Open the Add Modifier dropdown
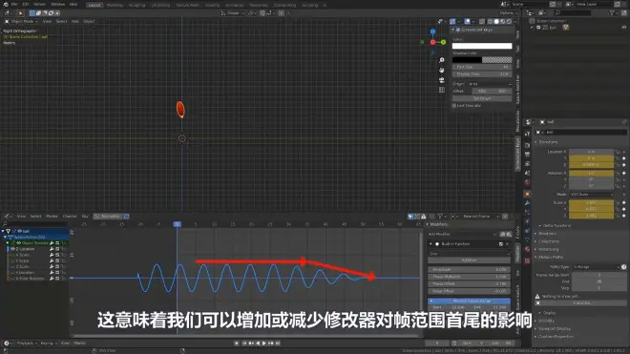The width and height of the screenshot is (630, 354). coord(462,234)
